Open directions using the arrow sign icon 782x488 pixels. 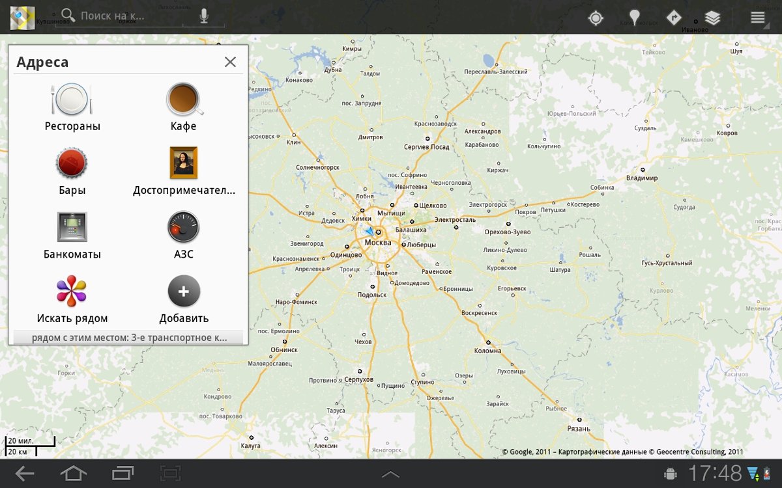pyautogui.click(x=673, y=18)
